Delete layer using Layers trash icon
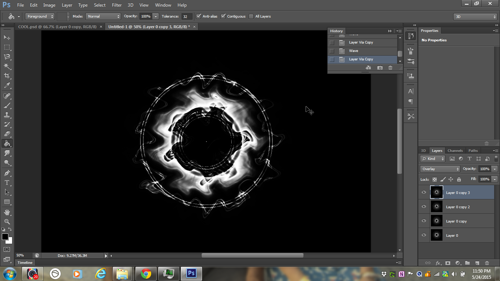 pos(487,263)
